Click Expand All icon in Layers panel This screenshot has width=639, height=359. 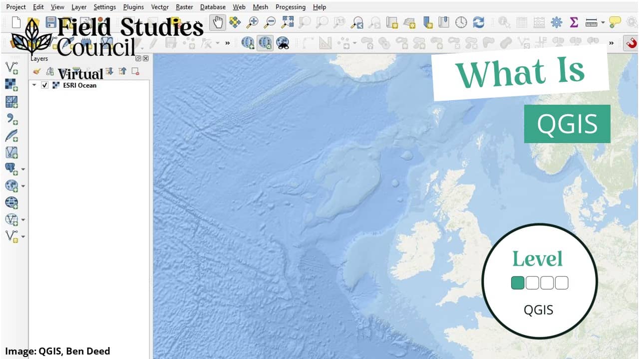point(110,71)
